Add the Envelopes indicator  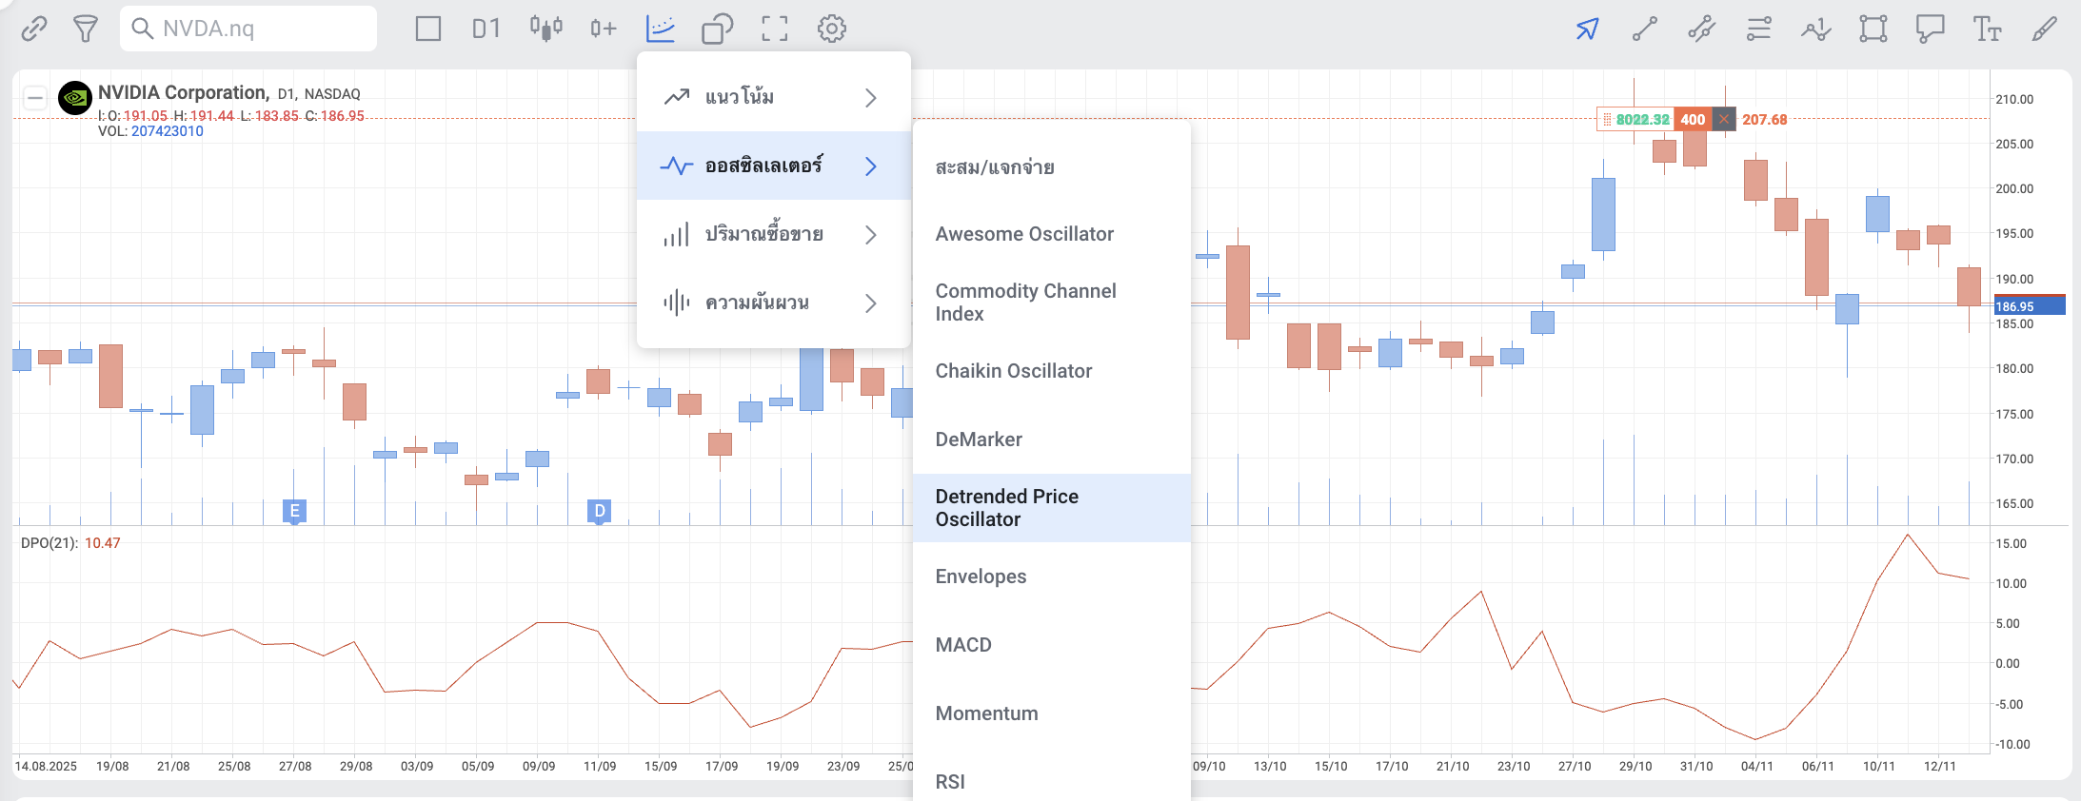[1052, 576]
